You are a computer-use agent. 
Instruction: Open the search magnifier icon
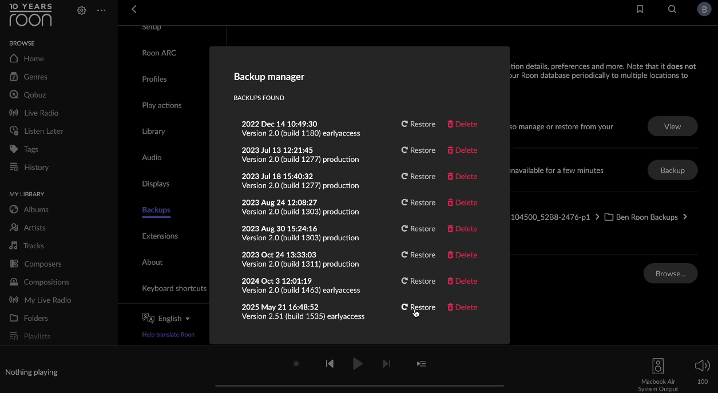[x=672, y=9]
